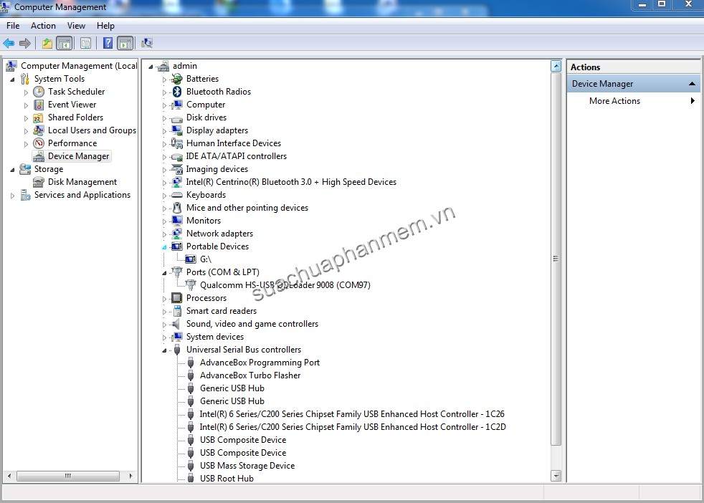Click the Processors chip icon
The image size is (704, 503).
click(x=177, y=298)
